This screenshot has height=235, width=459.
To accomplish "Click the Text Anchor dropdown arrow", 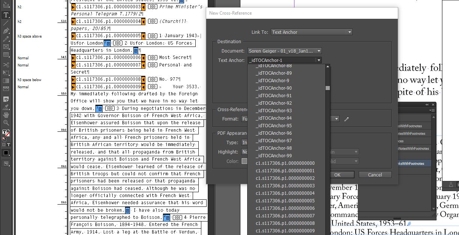I will [319, 60].
